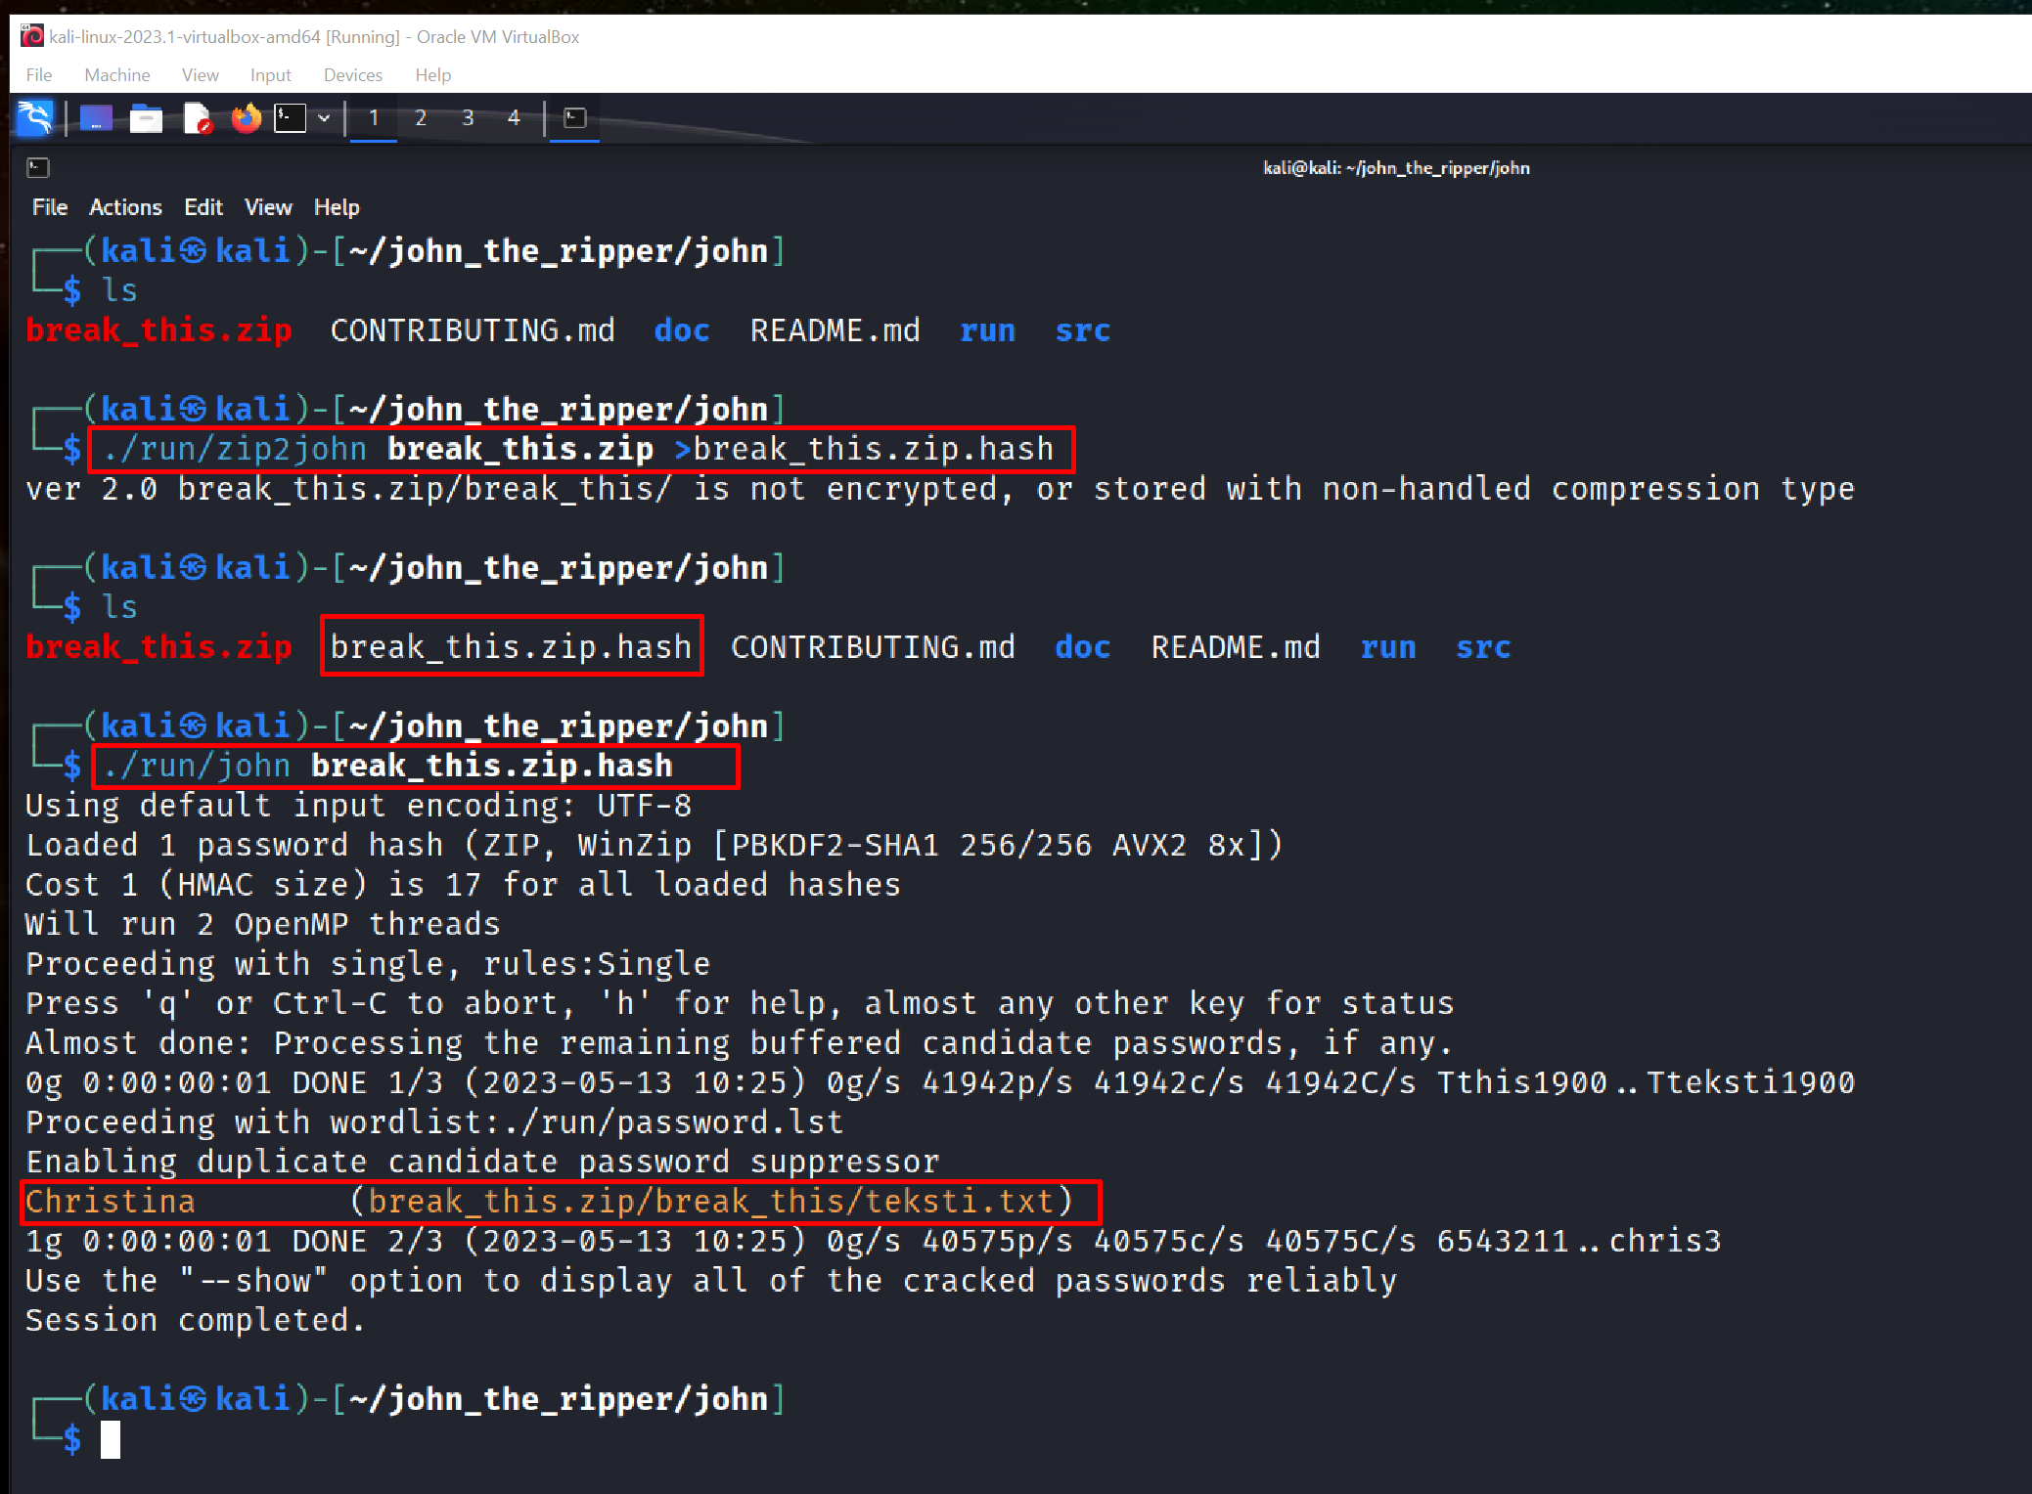
Task: Click the purple window icon in the panel
Action: [95, 117]
